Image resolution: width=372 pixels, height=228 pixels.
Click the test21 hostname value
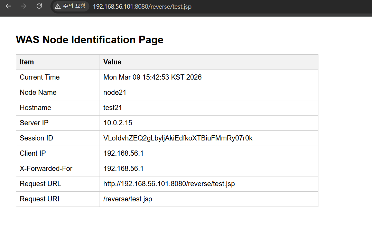(112, 108)
